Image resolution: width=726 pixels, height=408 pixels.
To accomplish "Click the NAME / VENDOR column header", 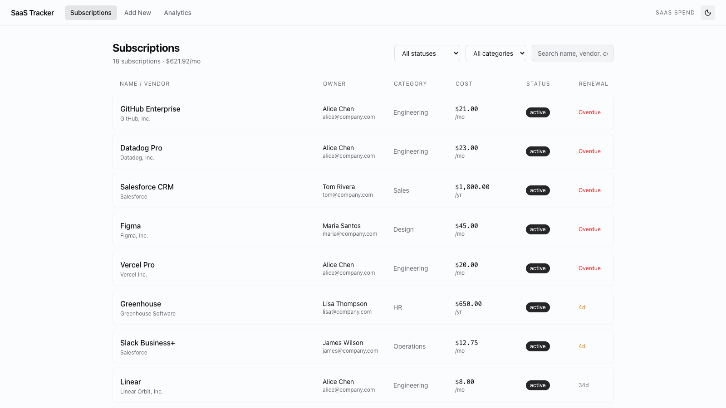I will (x=145, y=84).
